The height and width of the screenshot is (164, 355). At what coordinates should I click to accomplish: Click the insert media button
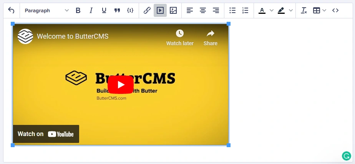click(x=160, y=10)
